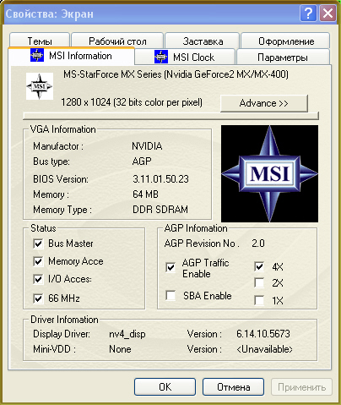Switch to the Темы tab

point(40,41)
